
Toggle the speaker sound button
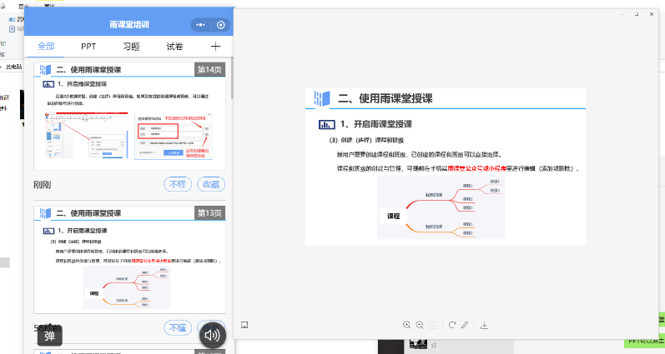coord(213,335)
